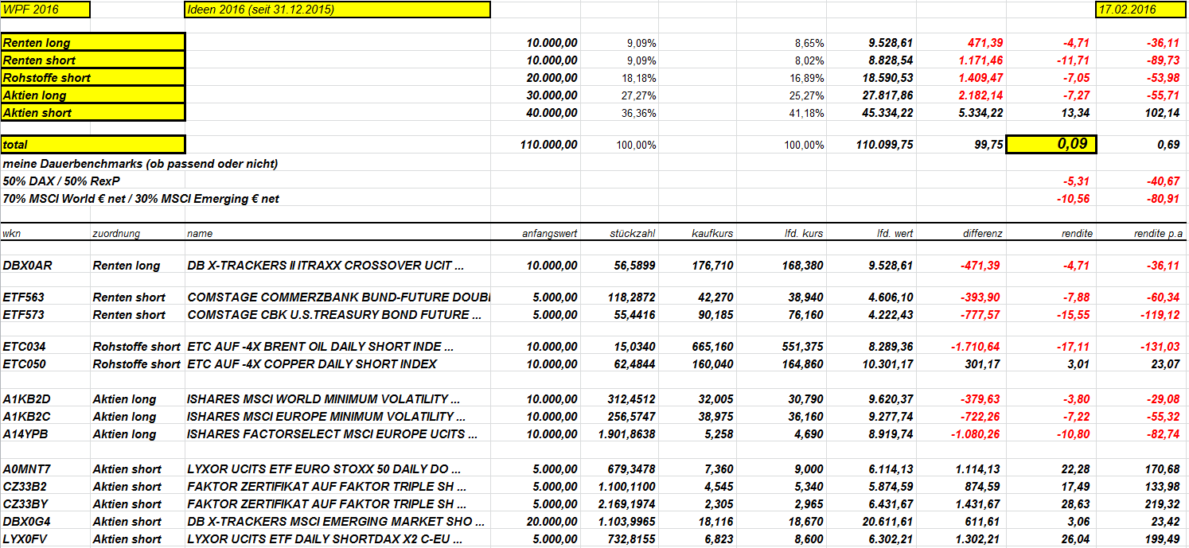This screenshot has width=1189, height=548.
Task: Select WKN cell CZ33BY
Action: coord(25,504)
